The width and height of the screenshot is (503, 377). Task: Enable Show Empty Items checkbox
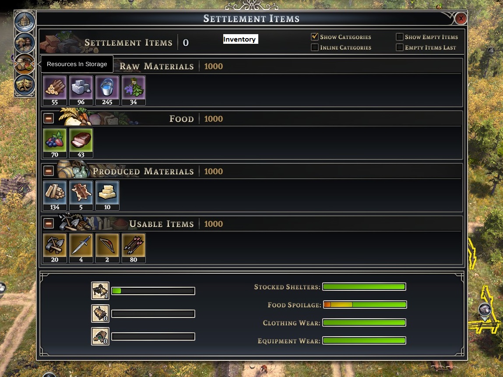tap(399, 37)
